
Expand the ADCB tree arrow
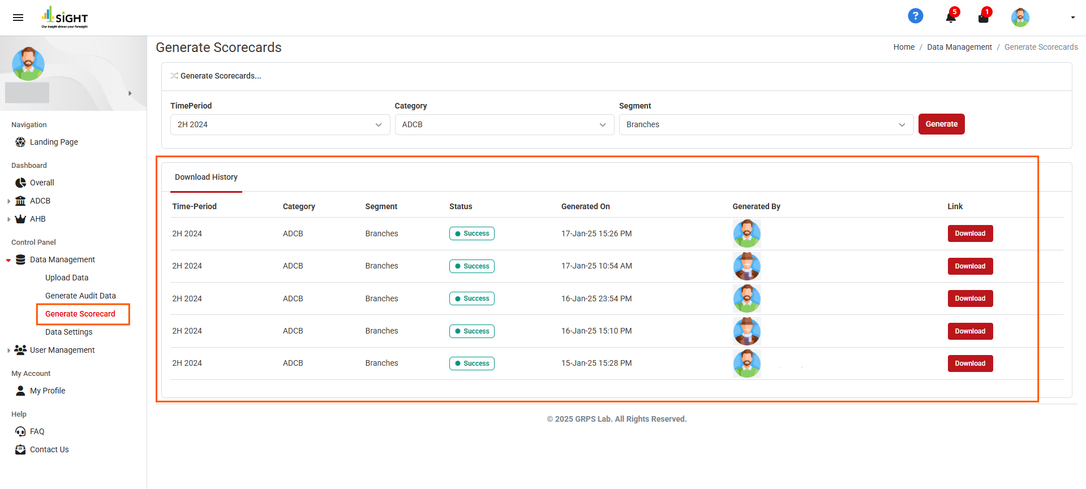[8, 201]
